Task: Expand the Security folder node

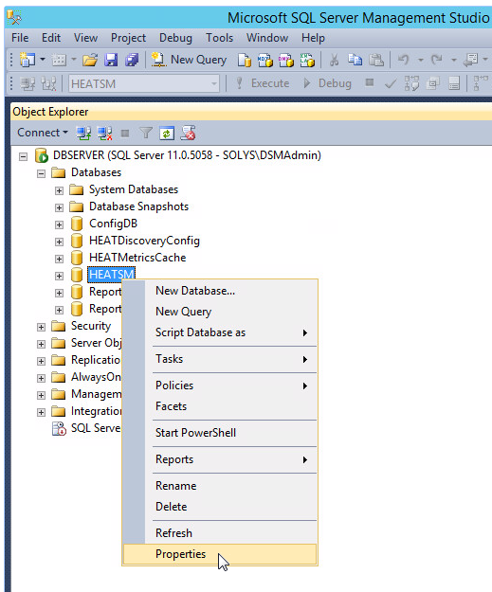Action: tap(41, 327)
